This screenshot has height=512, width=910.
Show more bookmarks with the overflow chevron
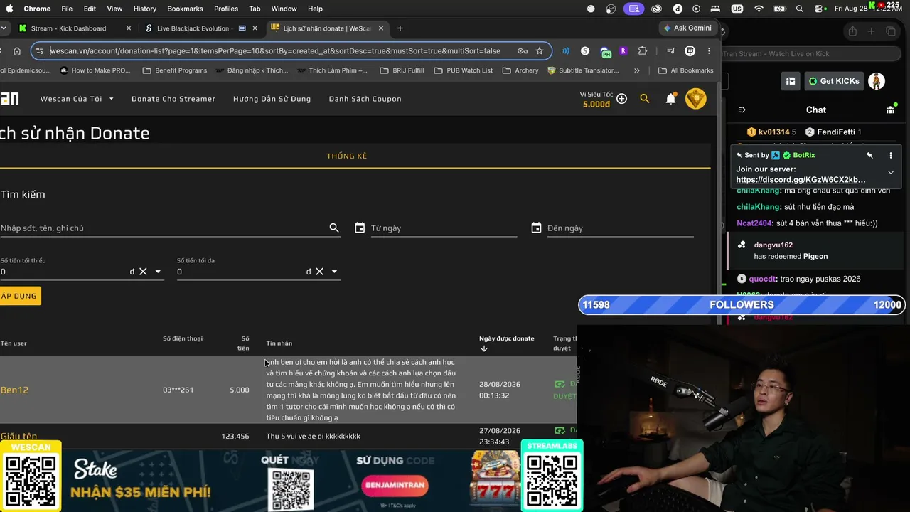pyautogui.click(x=636, y=70)
